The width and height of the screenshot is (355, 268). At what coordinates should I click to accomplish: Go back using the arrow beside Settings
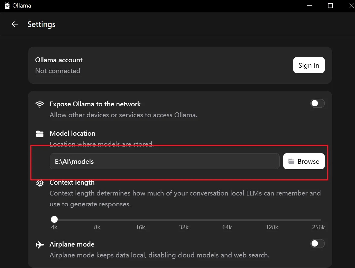[14, 24]
